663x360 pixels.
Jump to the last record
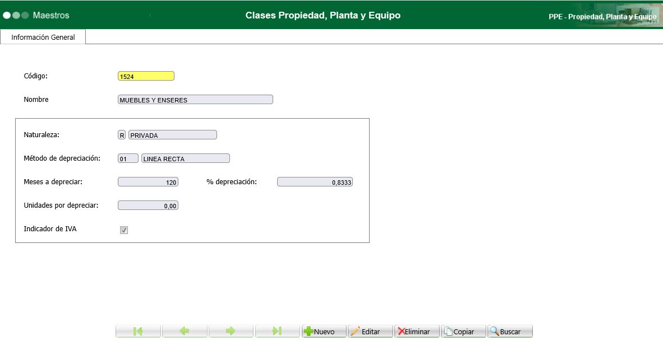click(278, 331)
